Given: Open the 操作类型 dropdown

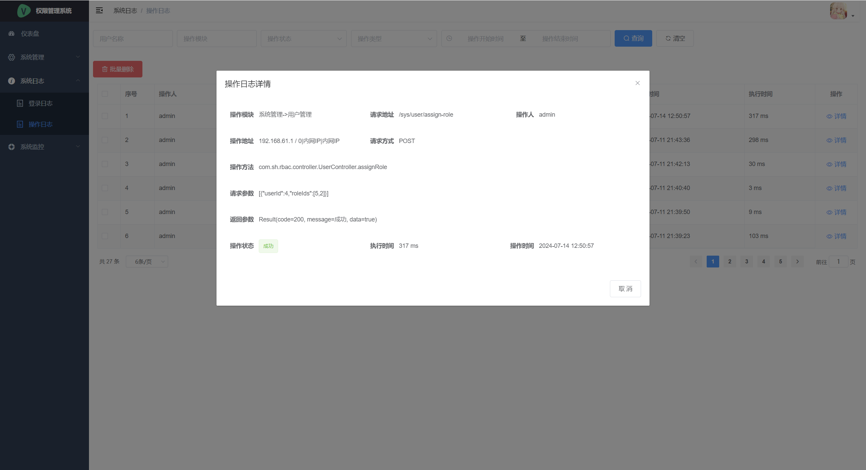Looking at the screenshot, I should pyautogui.click(x=394, y=39).
